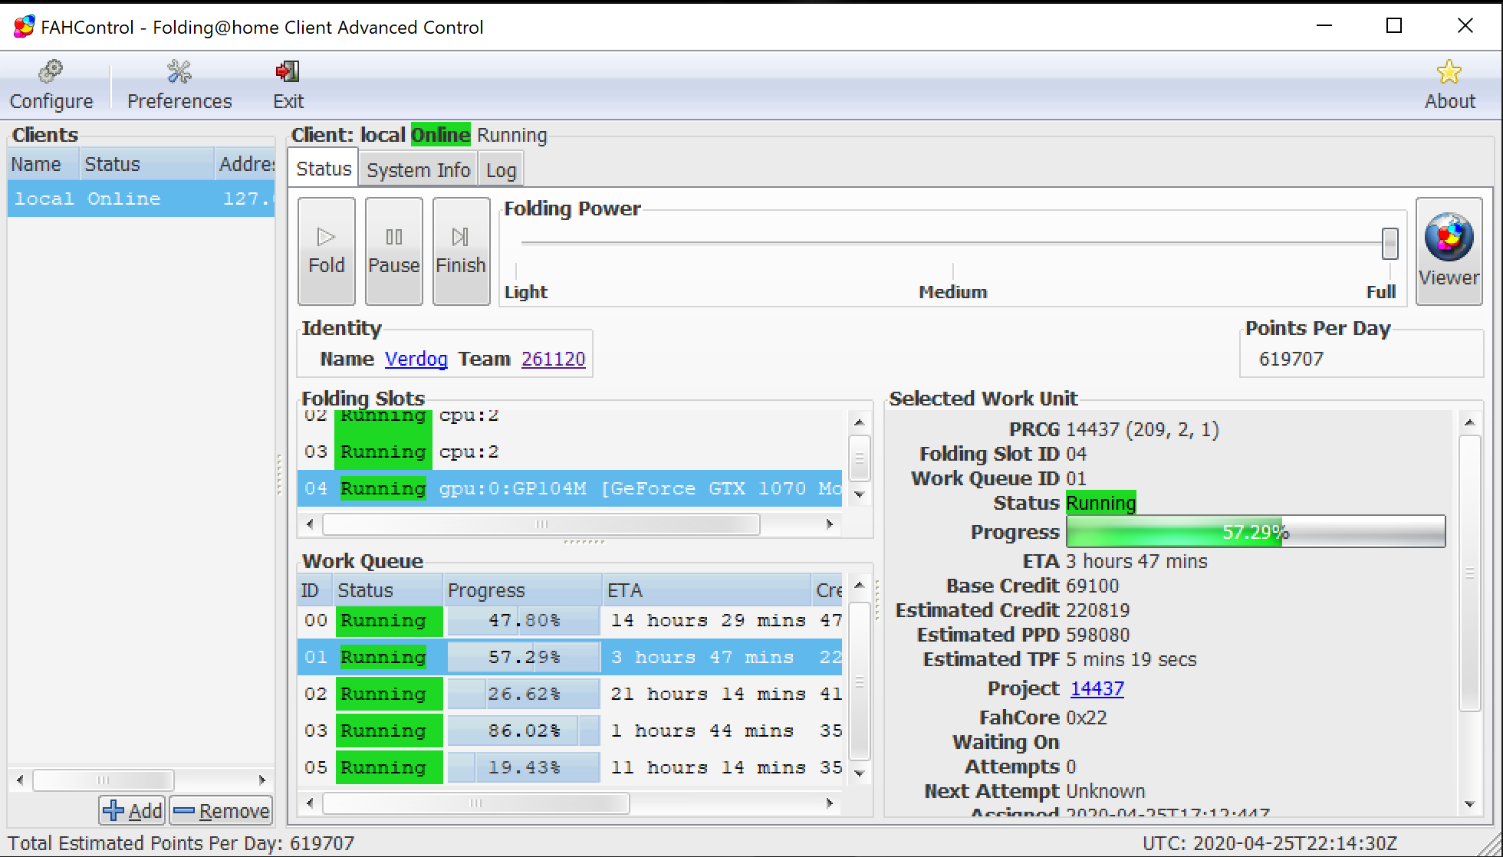This screenshot has height=857, width=1503.
Task: Open project 14437 link
Action: pos(1097,688)
